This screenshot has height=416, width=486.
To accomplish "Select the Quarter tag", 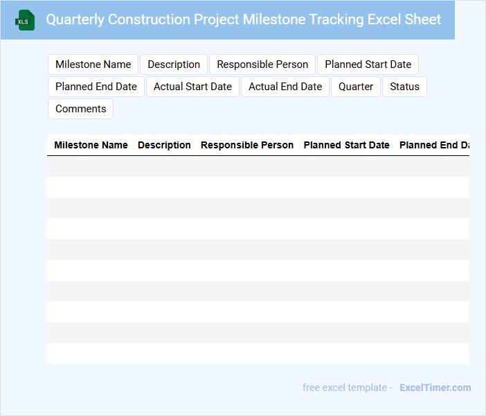I will [356, 87].
